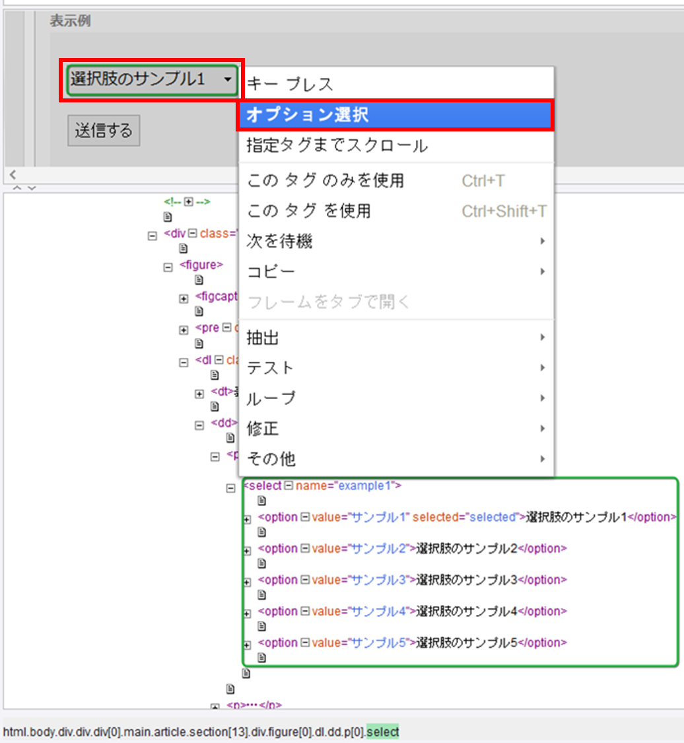Toggle attributes box on option サンプル2
The image size is (684, 743).
[305, 548]
